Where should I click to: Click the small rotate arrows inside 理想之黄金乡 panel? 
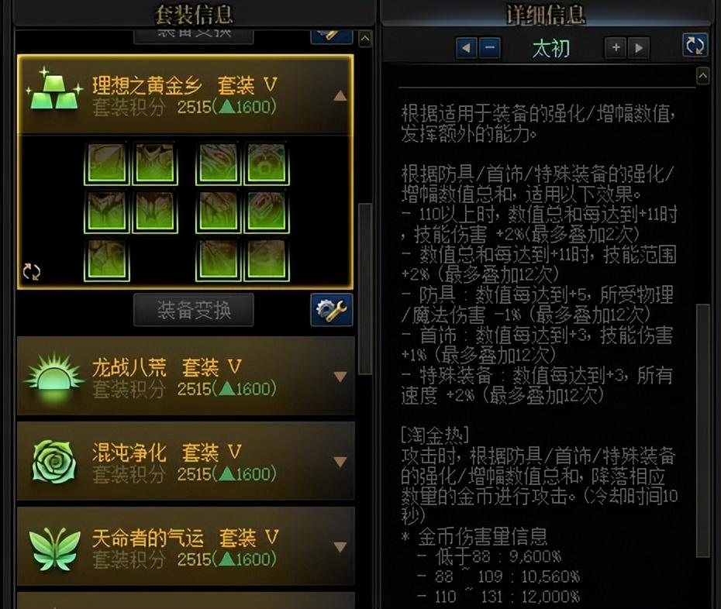(x=32, y=272)
